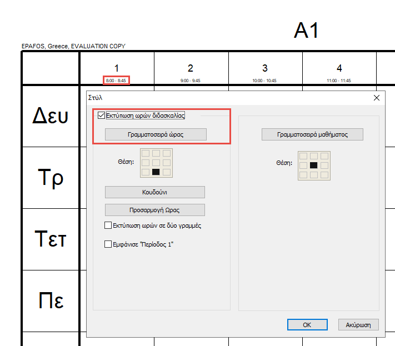The image size is (395, 346).
Task: Enable 'Εκτύπωση ωρών σε δύο γραμμές' checkbox
Action: (x=108, y=225)
